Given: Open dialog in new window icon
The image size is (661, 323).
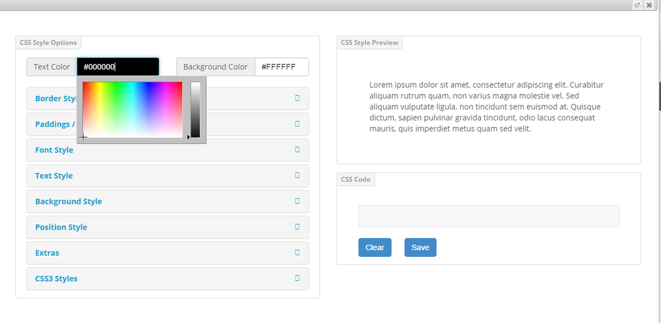Looking at the screenshot, I should coord(637,5).
